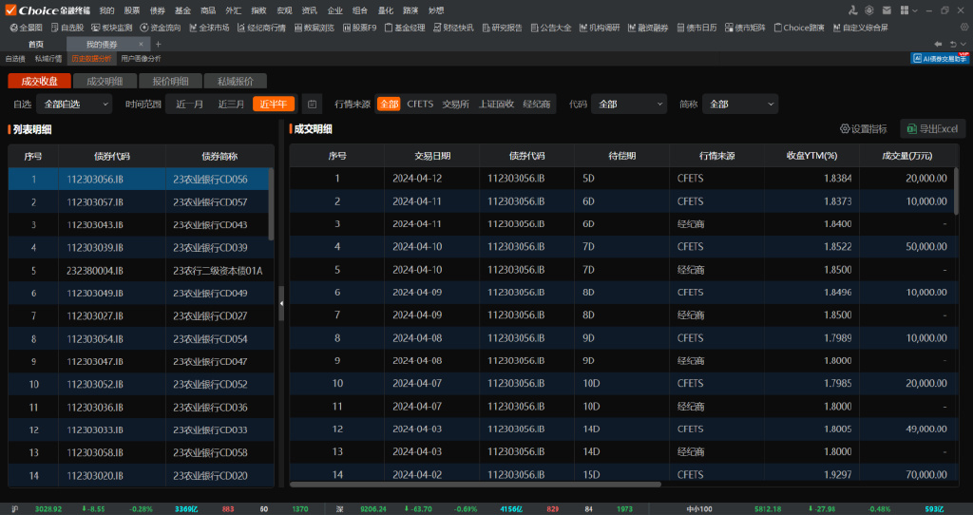Viewport: 973px width, 515px height.
Task: Add a new tab with plus icon
Action: tap(159, 44)
